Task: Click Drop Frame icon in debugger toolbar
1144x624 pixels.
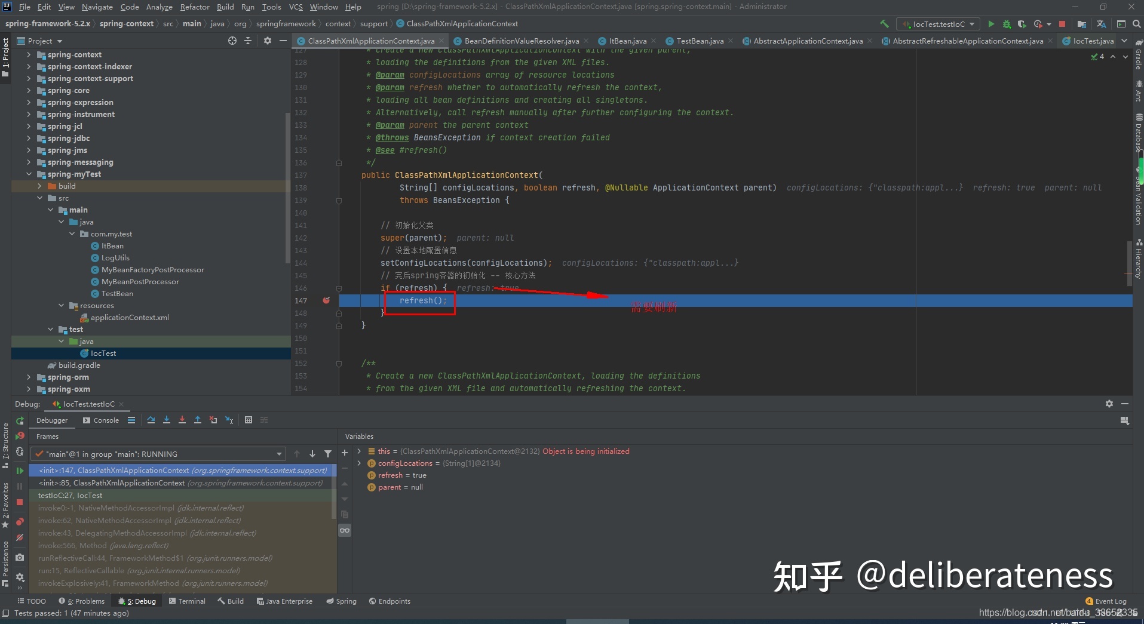Action: click(213, 420)
